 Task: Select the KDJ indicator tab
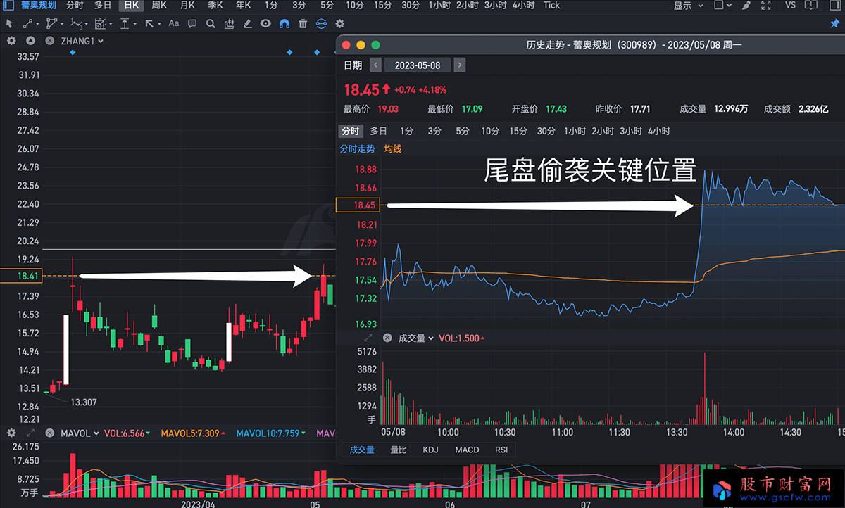430,450
